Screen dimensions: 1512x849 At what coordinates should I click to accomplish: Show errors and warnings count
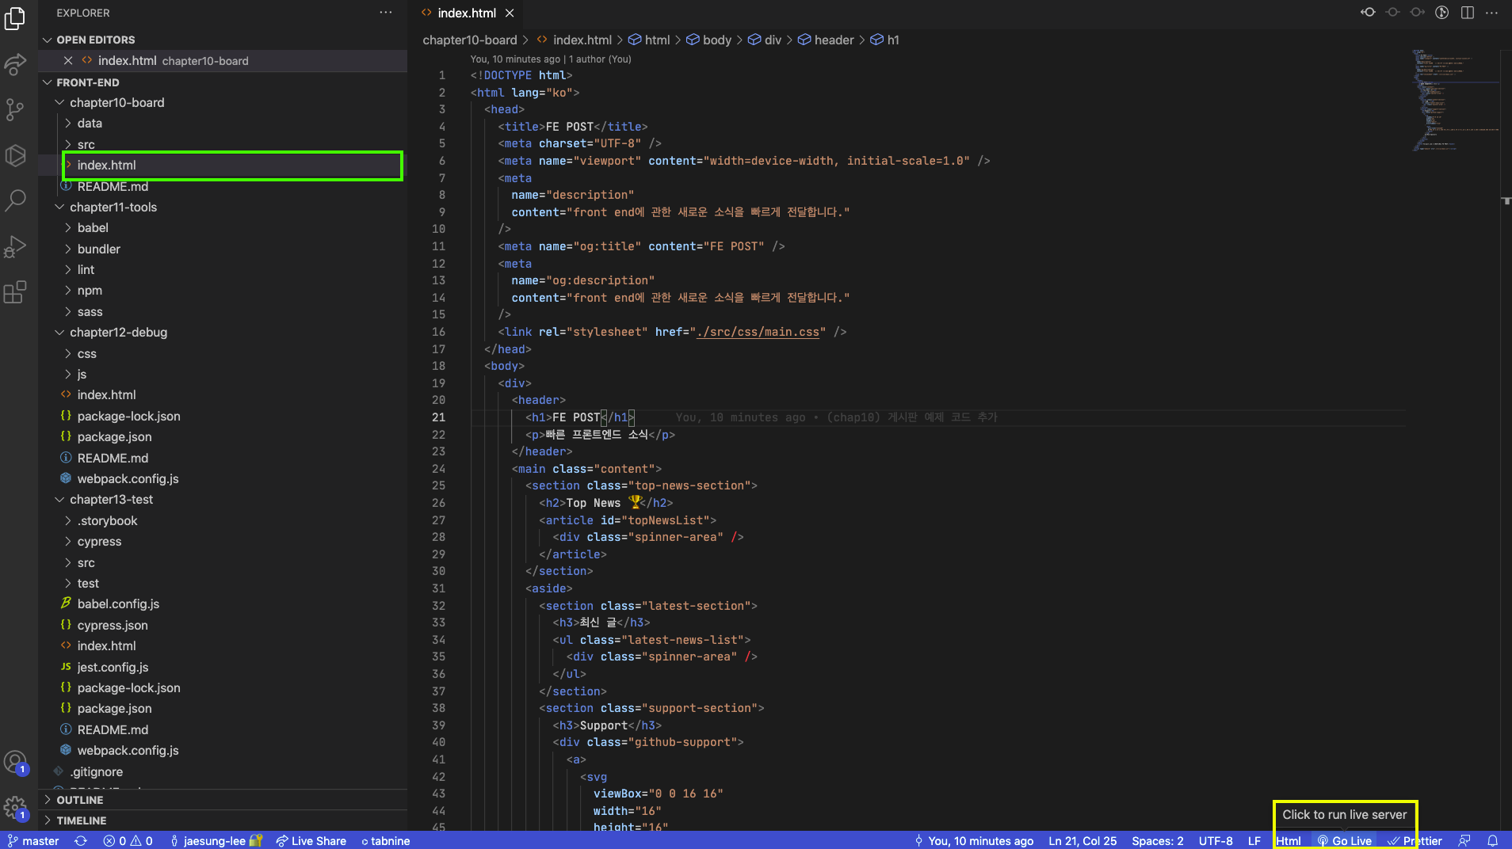click(128, 841)
